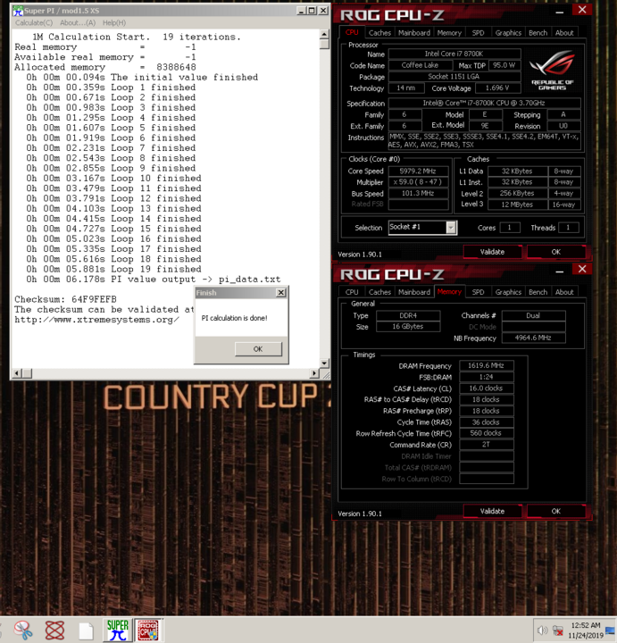Click the Multiplier value x 59.0

(x=418, y=182)
